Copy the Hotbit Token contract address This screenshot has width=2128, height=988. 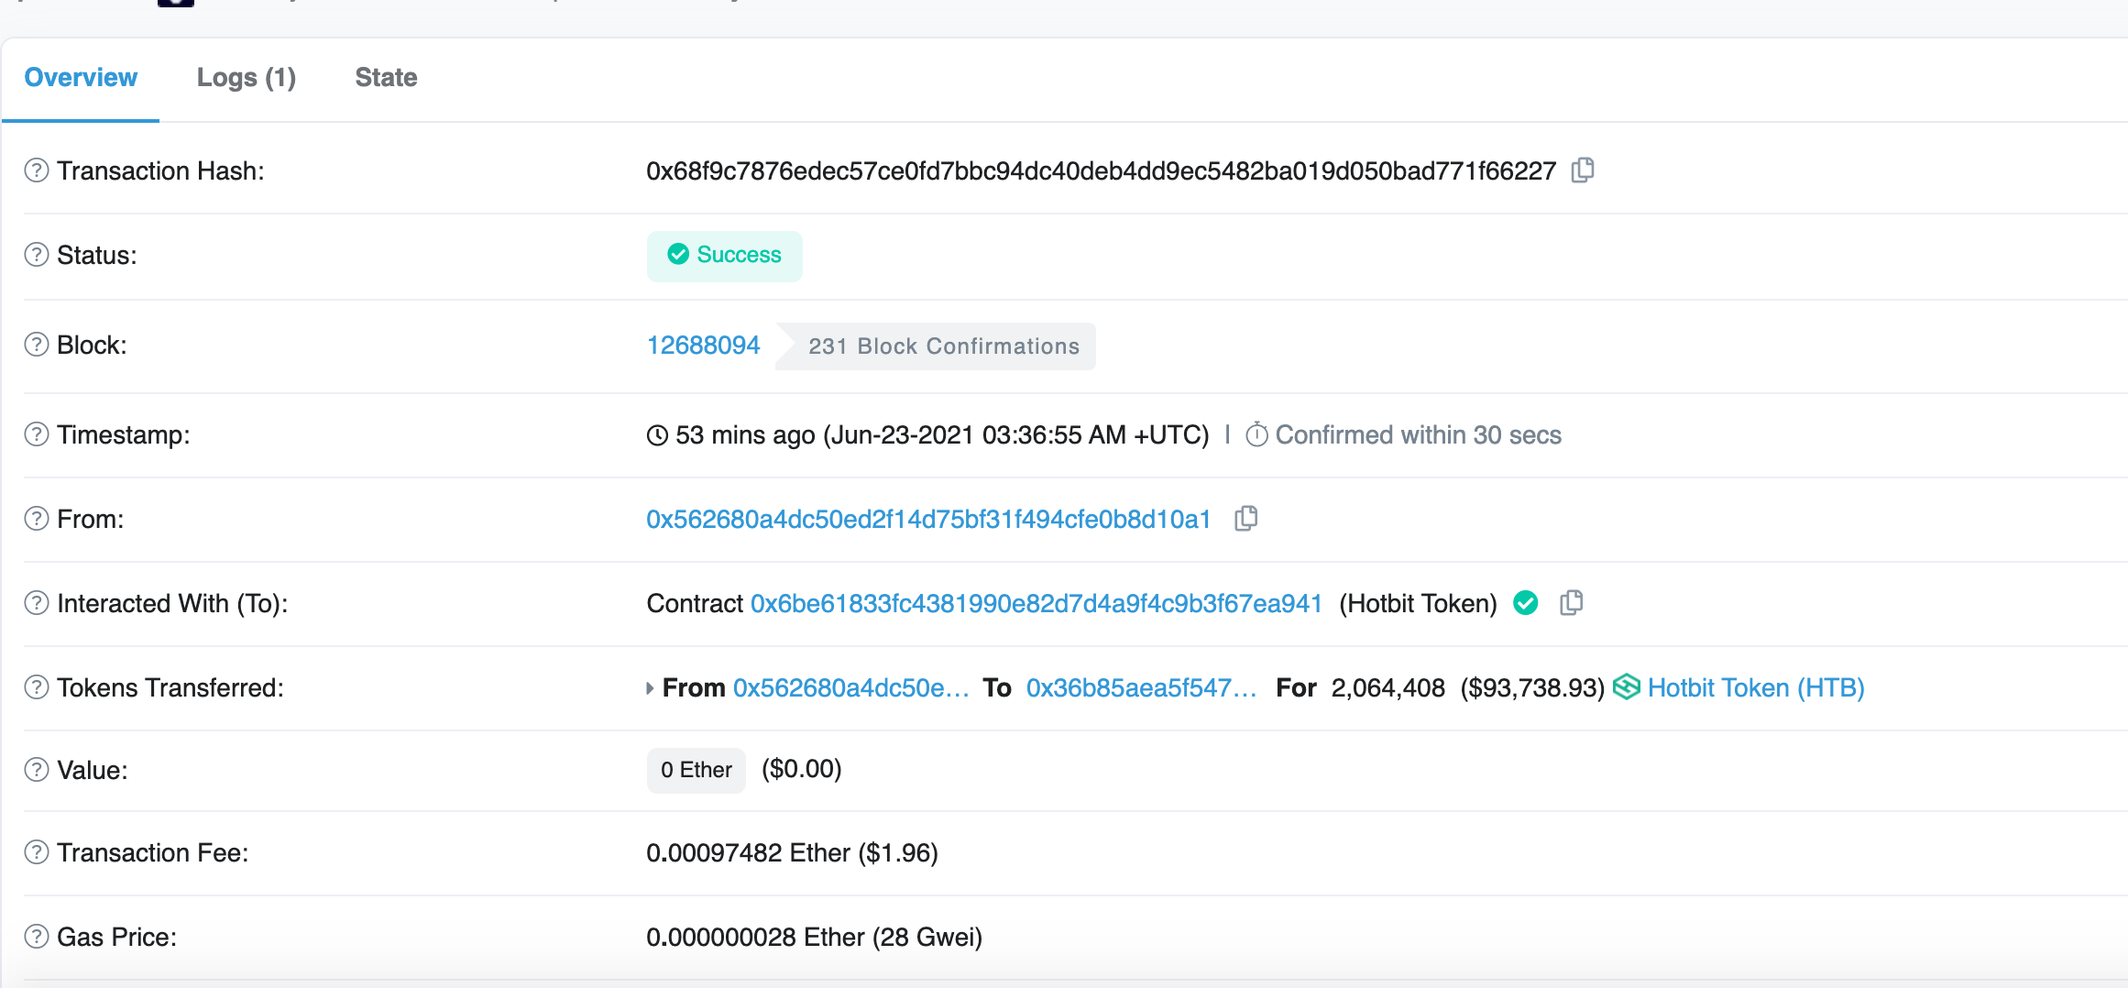(x=1571, y=603)
